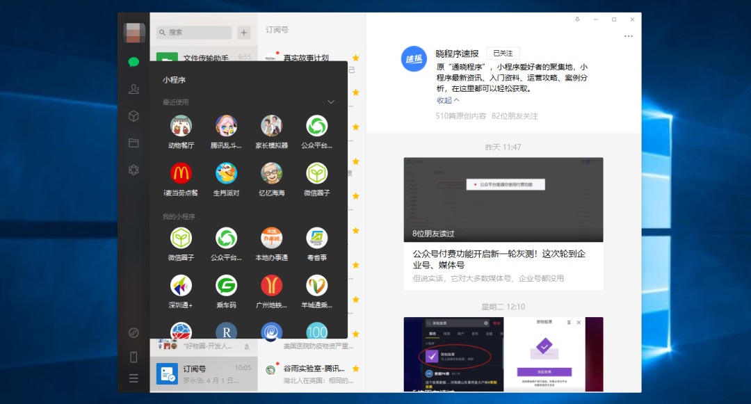Viewport: 751px width, 404px height.
Task: Switch to the Chats sidebar icon
Action: pyautogui.click(x=134, y=62)
